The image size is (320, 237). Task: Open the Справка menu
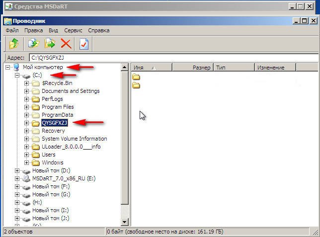(99, 30)
